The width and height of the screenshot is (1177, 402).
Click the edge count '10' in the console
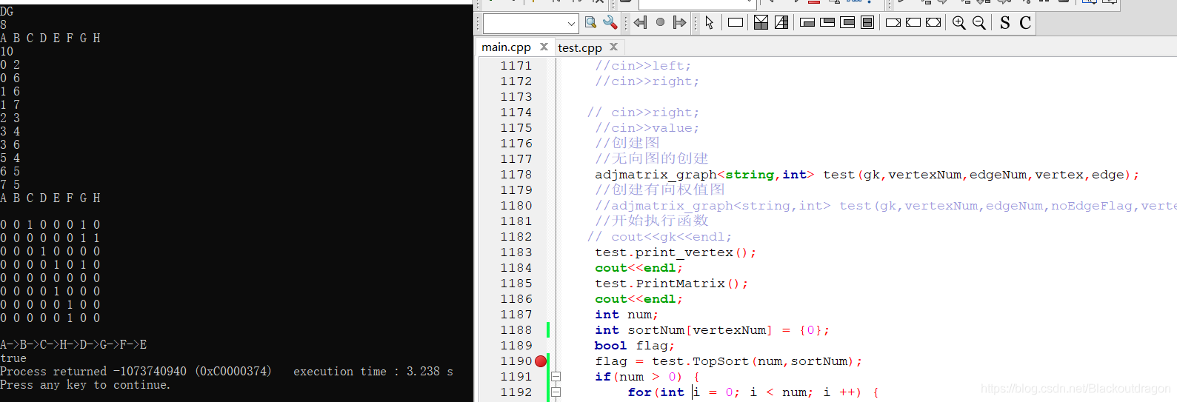[x=7, y=51]
